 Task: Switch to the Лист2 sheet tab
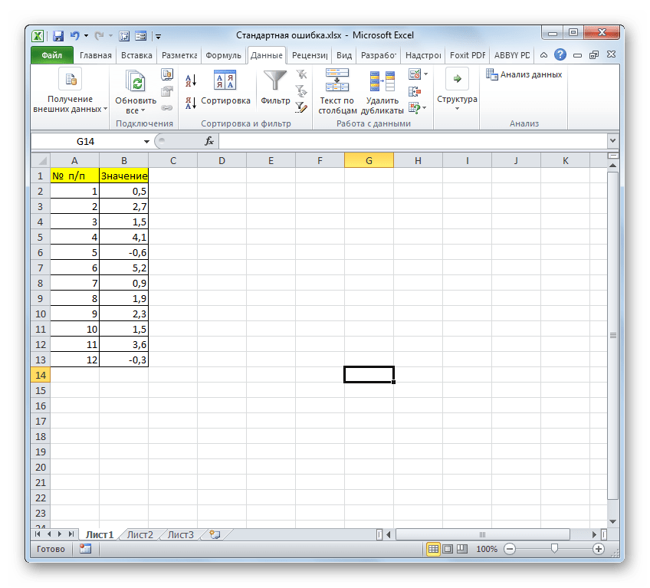(x=140, y=535)
